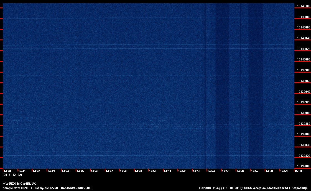Screen dimensions: 311x191
Task: Click the 10139800 frequency label
Action: (303, 166)
